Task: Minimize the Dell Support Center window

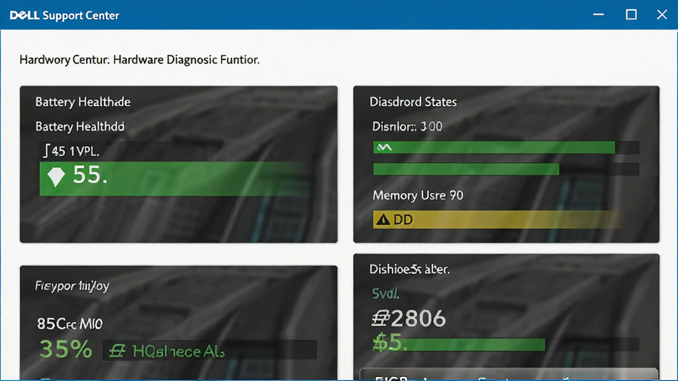Action: pos(599,15)
